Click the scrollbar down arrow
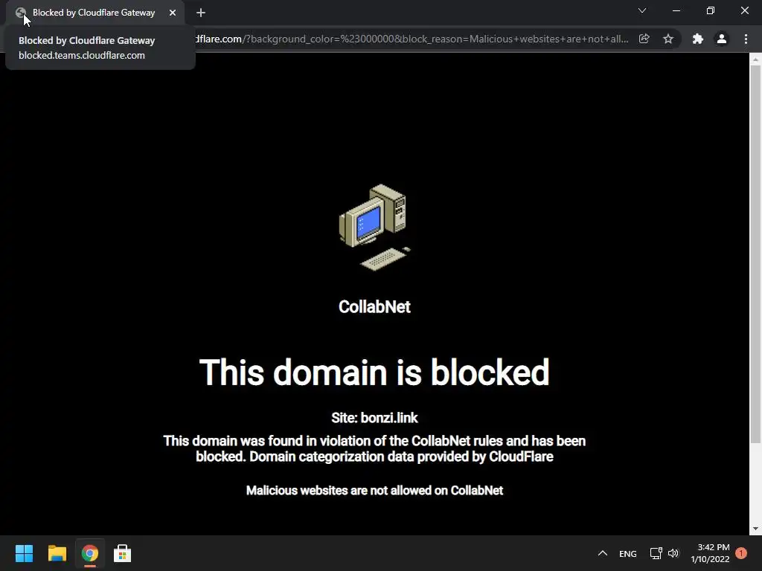The height and width of the screenshot is (571, 762). 755,529
